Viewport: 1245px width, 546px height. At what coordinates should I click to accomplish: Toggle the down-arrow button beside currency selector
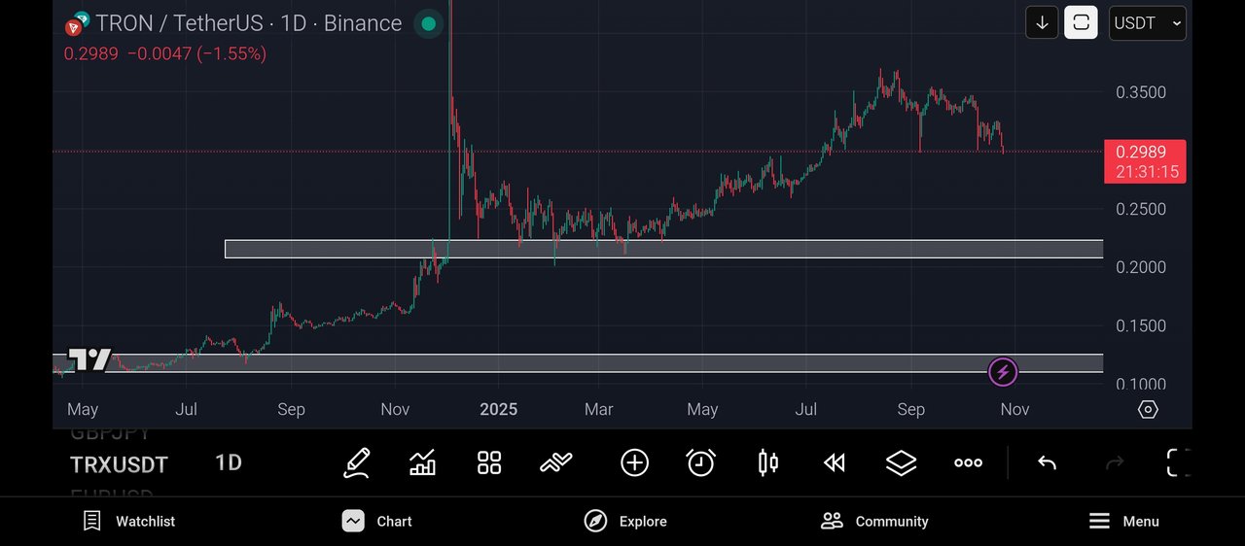pyautogui.click(x=1042, y=22)
